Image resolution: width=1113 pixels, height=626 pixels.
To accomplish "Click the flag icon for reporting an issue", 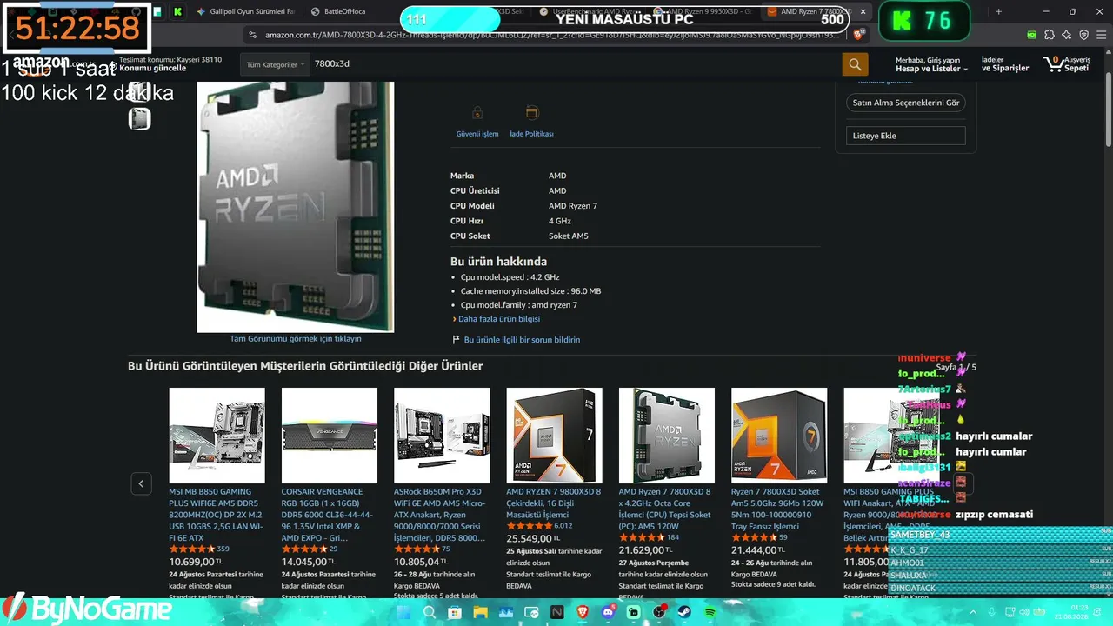I will [456, 340].
